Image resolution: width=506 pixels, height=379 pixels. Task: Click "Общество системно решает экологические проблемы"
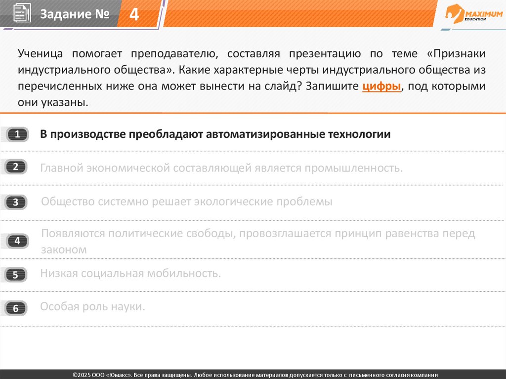pos(186,202)
